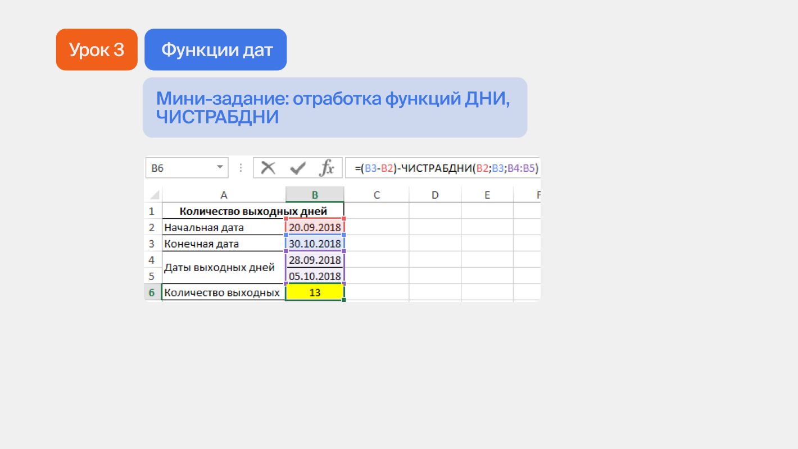Click the Name Box showing B6
798x449 pixels.
(x=180, y=168)
